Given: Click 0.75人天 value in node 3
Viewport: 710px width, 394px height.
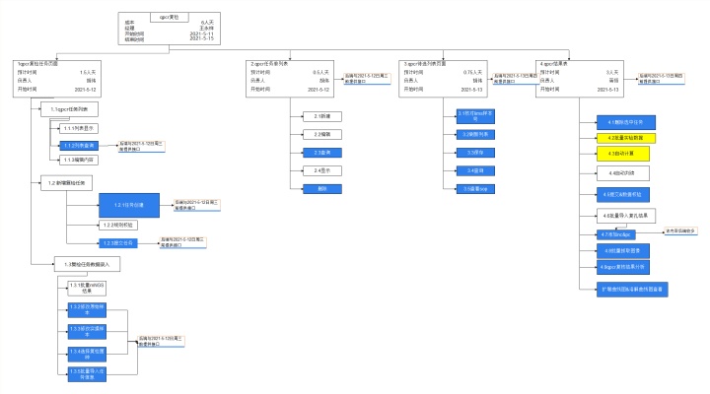Looking at the screenshot, I should 472,72.
